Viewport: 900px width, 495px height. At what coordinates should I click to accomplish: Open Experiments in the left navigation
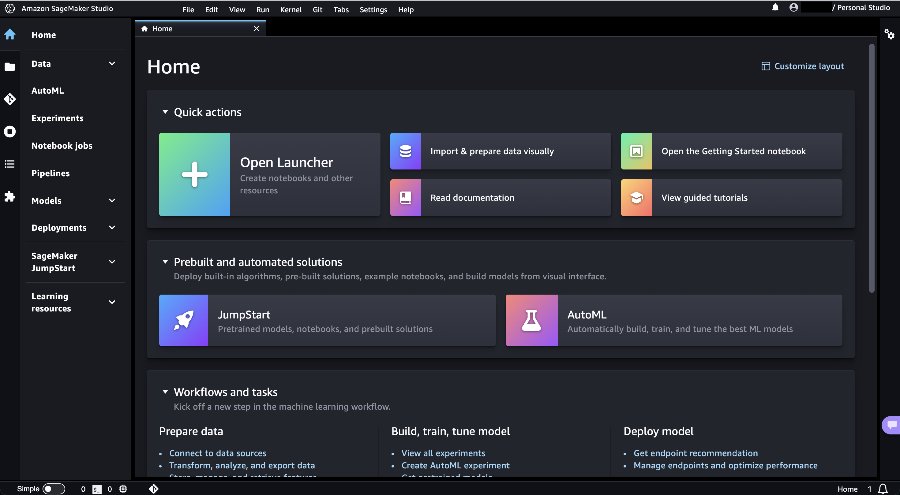tap(57, 118)
